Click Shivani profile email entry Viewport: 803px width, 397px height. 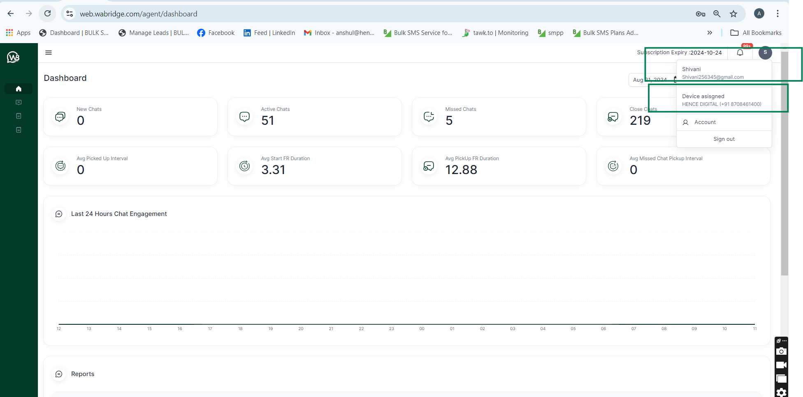point(724,73)
